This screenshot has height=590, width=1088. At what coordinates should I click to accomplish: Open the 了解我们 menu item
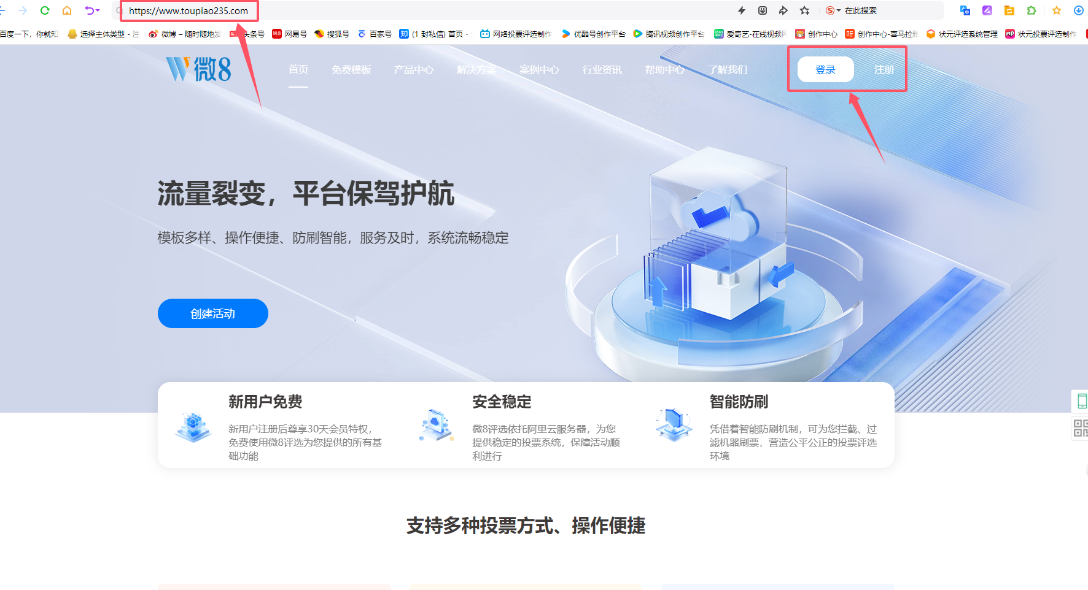point(727,69)
